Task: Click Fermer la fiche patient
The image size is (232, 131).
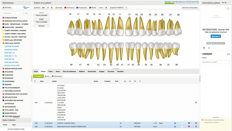Action: click(190, 8)
